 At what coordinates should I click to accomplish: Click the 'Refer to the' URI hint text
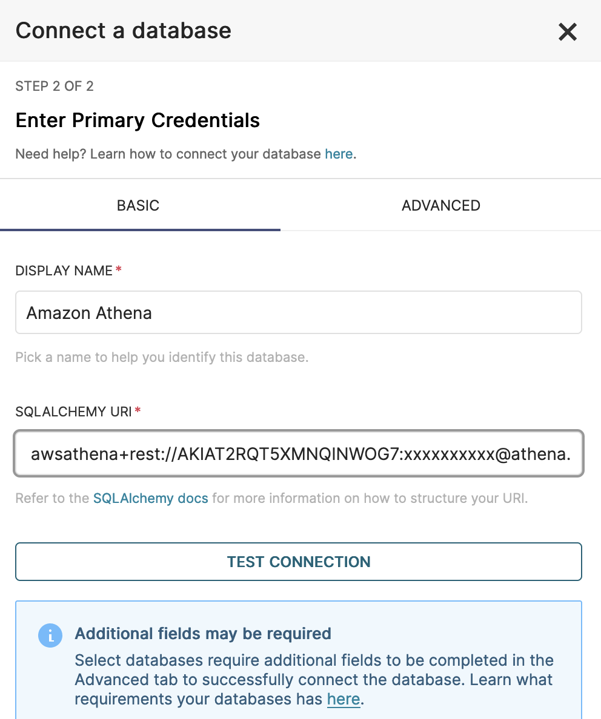tap(53, 499)
